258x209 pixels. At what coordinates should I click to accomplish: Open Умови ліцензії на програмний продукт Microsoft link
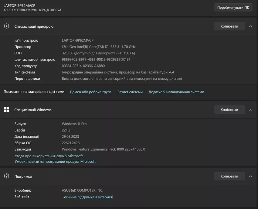click(x=55, y=162)
